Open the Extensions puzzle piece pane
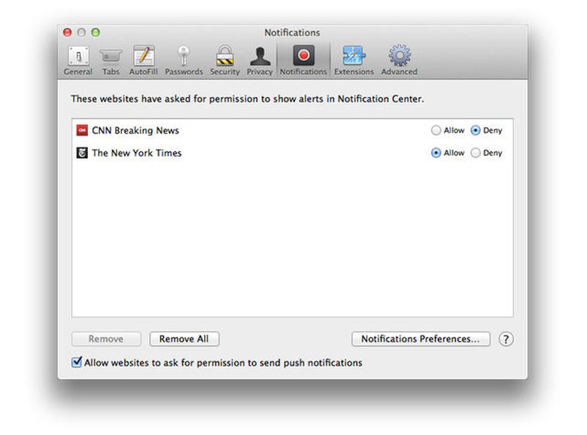The width and height of the screenshot is (587, 435). point(354,61)
